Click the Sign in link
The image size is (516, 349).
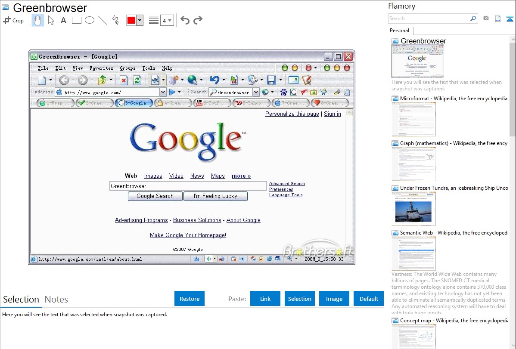333,114
